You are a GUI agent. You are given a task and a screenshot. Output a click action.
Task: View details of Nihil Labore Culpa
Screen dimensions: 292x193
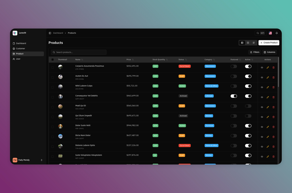(x=262, y=87)
